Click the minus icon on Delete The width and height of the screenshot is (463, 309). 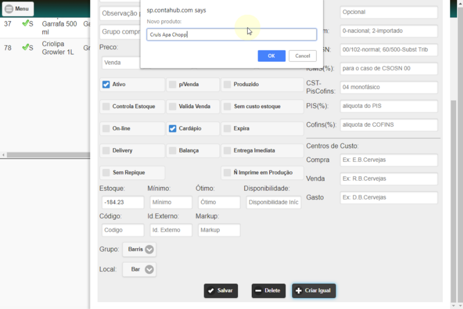pos(258,290)
